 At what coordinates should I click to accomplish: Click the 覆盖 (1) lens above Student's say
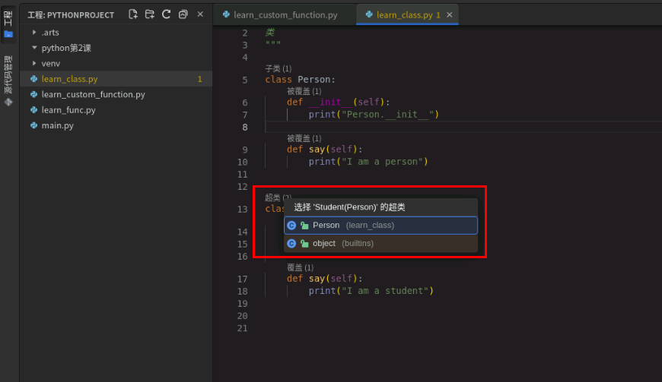tap(300, 267)
